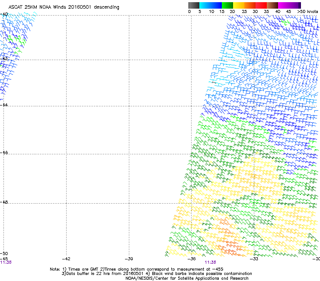Select the green 15-20 knot legend swatch

227,5
